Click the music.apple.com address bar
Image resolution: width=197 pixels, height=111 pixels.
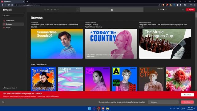point(87,5)
